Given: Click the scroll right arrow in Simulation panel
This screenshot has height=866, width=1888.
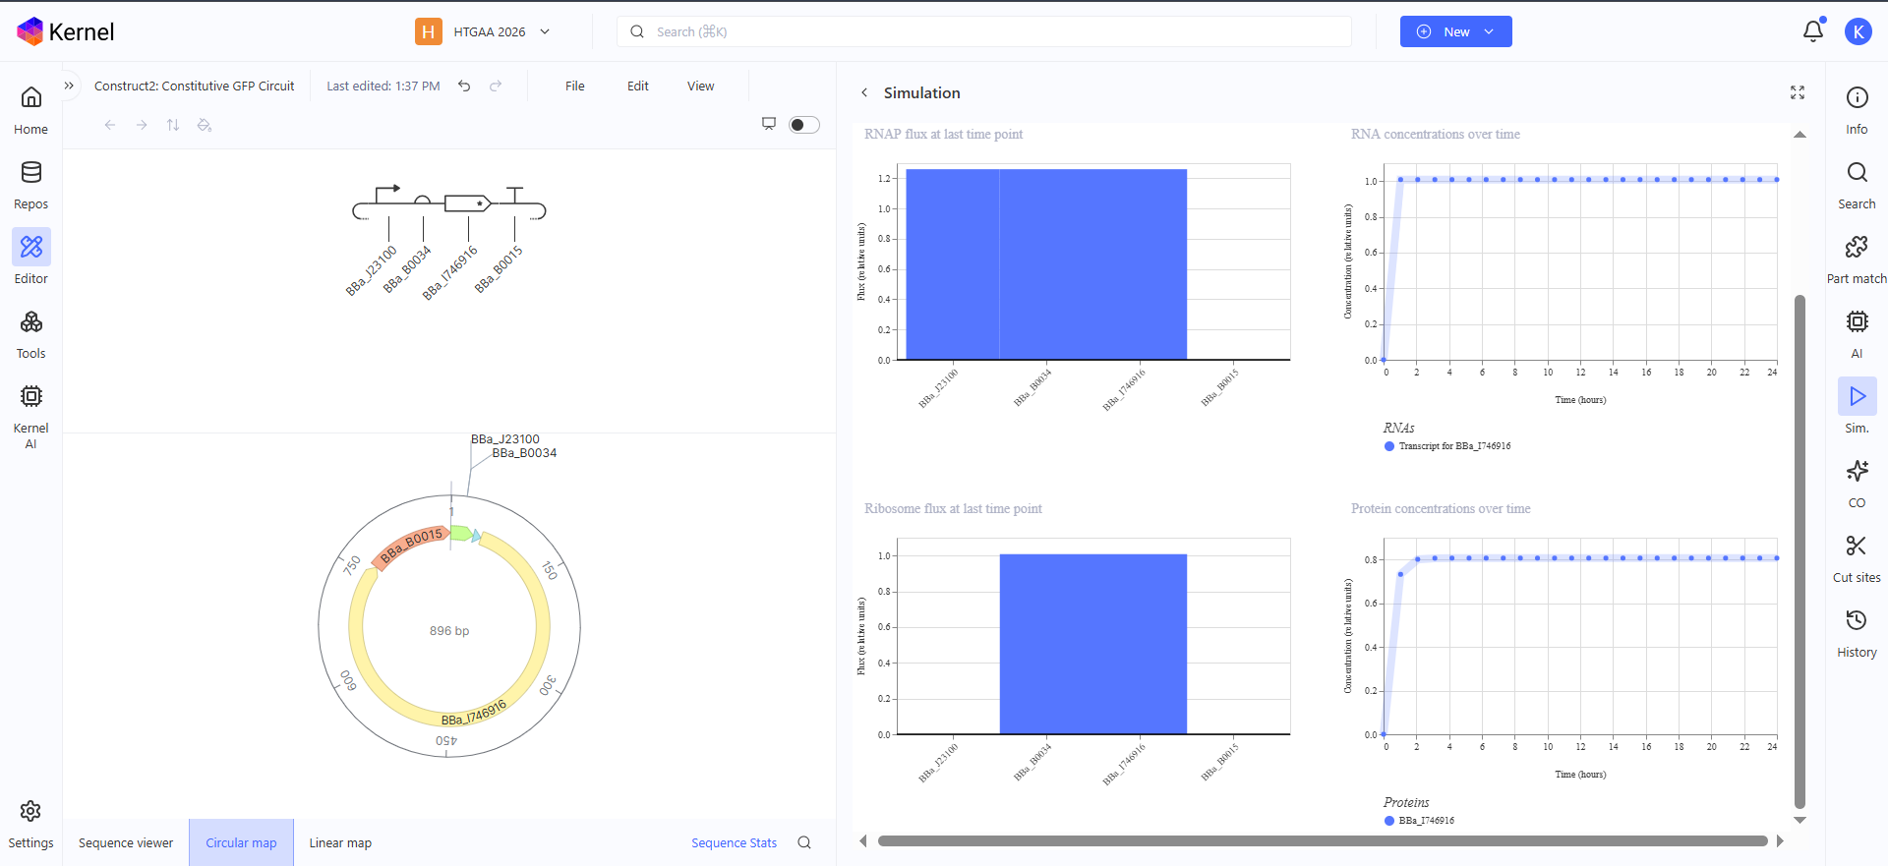Looking at the screenshot, I should (1780, 840).
